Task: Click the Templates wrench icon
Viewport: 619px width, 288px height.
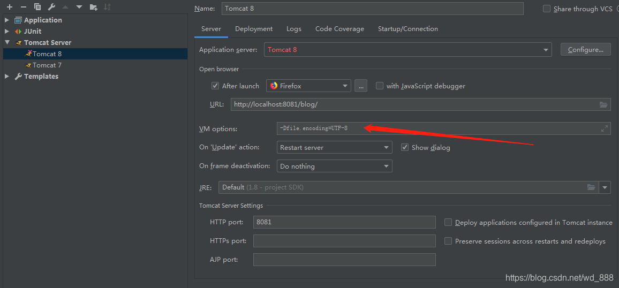Action: click(18, 77)
